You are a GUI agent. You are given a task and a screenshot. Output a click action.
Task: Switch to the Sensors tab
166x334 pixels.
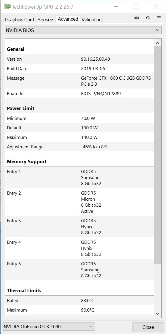pyautogui.click(x=46, y=20)
